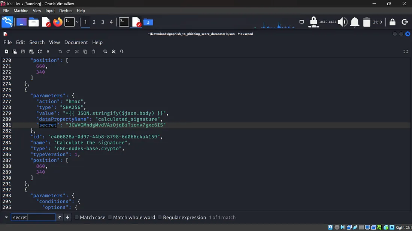Open the volume control

[x=342, y=22]
